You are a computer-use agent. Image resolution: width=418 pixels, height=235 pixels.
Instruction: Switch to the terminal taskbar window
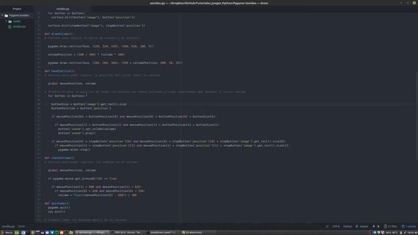tap(163, 232)
